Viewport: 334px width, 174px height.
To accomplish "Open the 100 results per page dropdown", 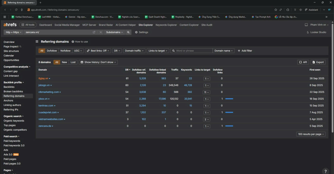I will [x=311, y=134].
